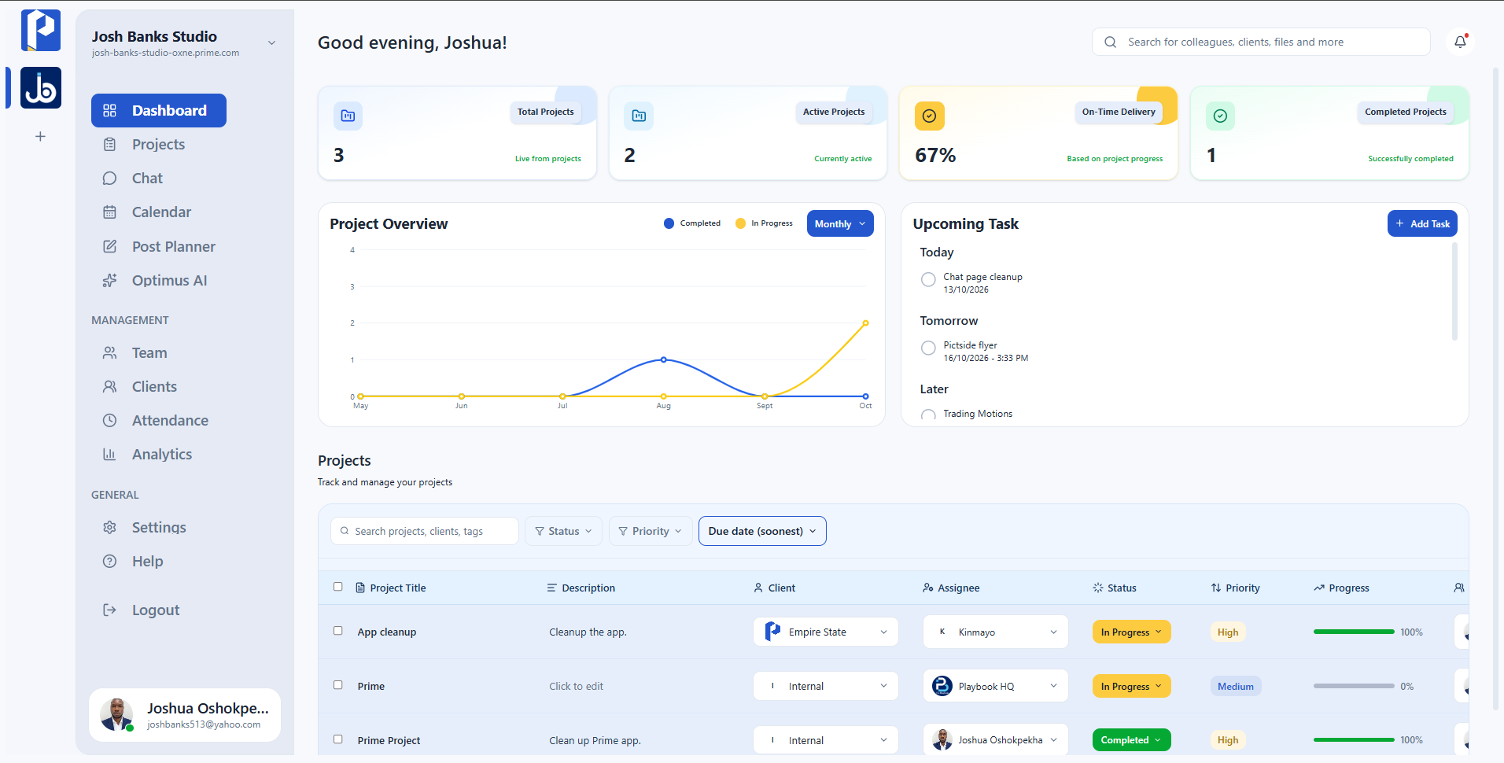Click the Post Planner edit icon
Image resolution: width=1504 pixels, height=763 pixels.
110,247
